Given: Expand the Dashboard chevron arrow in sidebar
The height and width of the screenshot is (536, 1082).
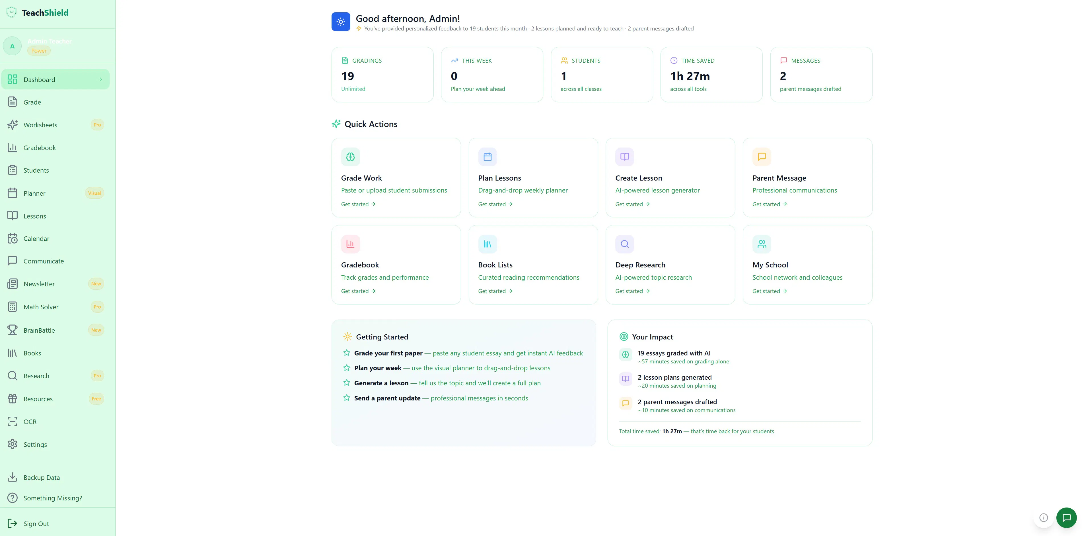Looking at the screenshot, I should 101,79.
